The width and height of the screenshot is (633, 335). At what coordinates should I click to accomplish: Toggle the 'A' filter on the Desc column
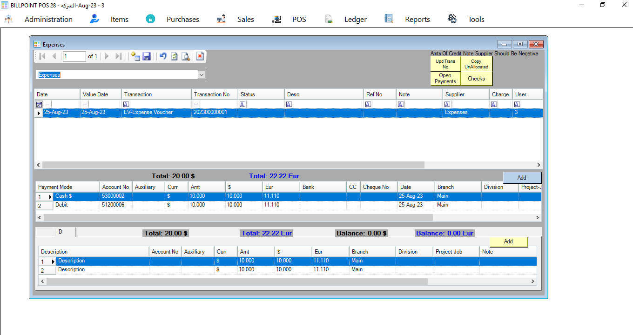289,104
